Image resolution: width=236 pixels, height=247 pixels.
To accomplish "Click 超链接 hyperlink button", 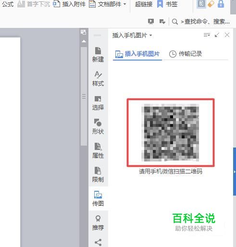I will [x=144, y=4].
